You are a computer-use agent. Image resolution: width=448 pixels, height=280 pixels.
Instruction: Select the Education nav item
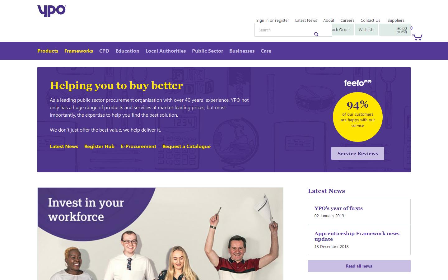pos(127,51)
